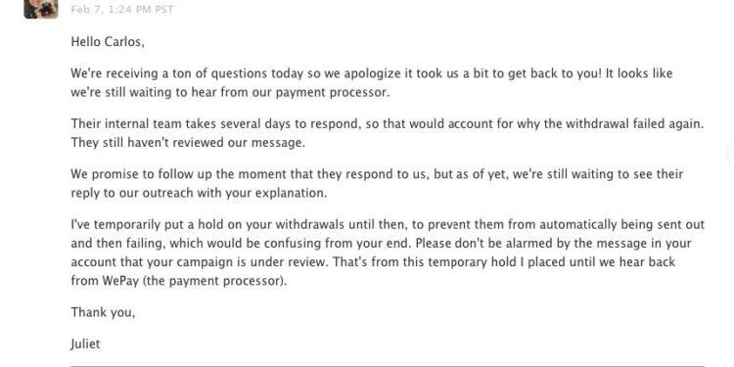
Task: Open the sender's avatar picture
Action: click(x=41, y=9)
